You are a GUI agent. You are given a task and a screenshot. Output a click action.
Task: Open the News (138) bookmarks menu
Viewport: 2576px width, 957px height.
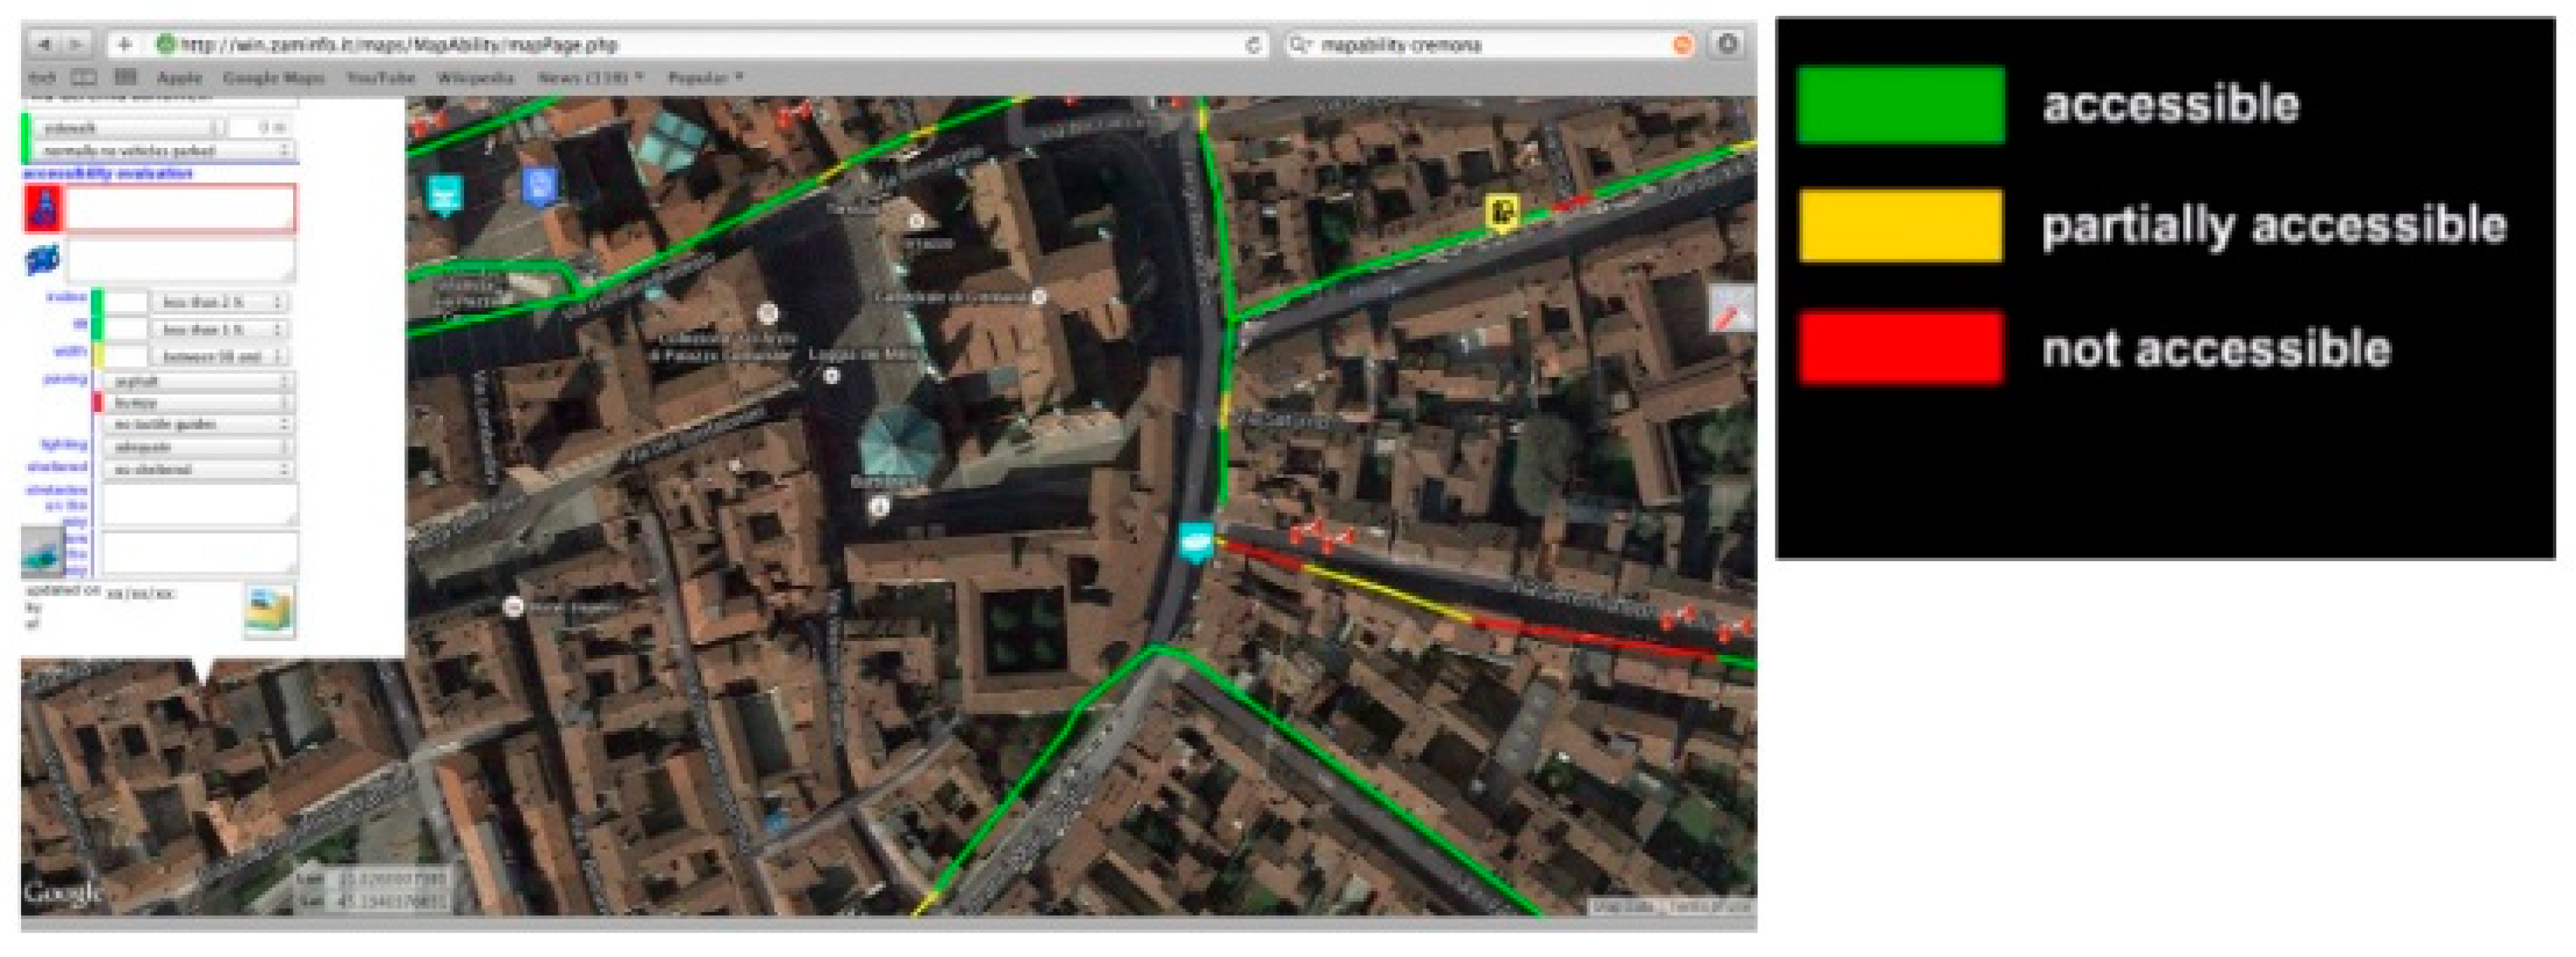(590, 77)
